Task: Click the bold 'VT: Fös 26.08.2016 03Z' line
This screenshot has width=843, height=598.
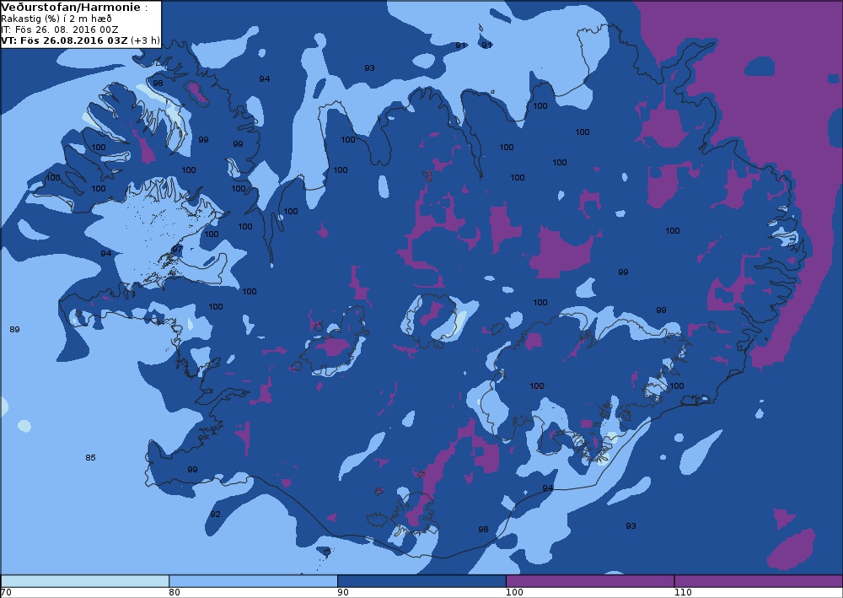Action: click(x=65, y=40)
